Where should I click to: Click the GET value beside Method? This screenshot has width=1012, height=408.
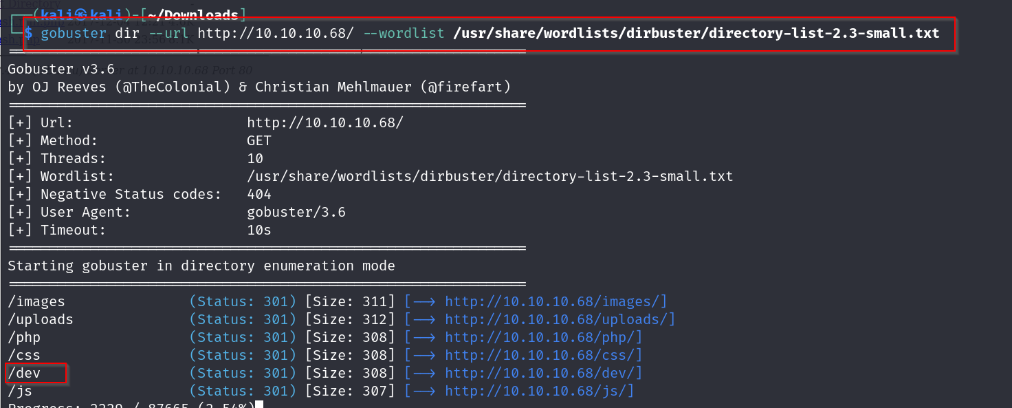click(259, 140)
